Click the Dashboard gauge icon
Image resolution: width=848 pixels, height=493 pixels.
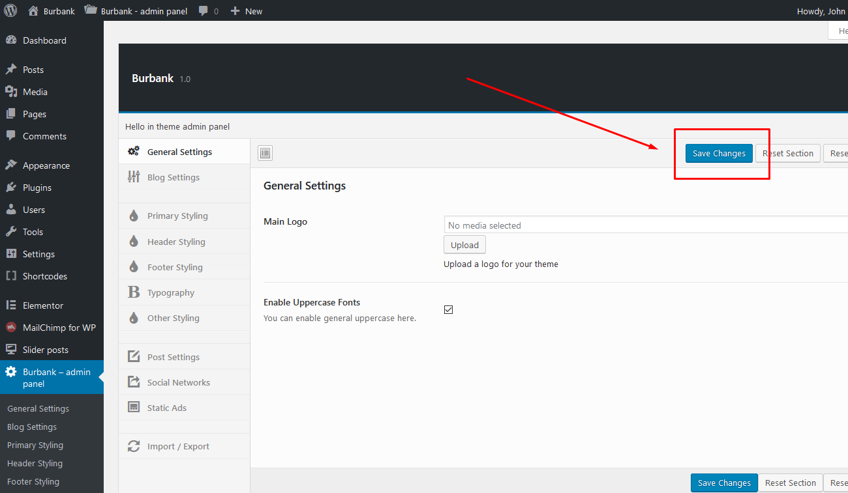pos(11,40)
